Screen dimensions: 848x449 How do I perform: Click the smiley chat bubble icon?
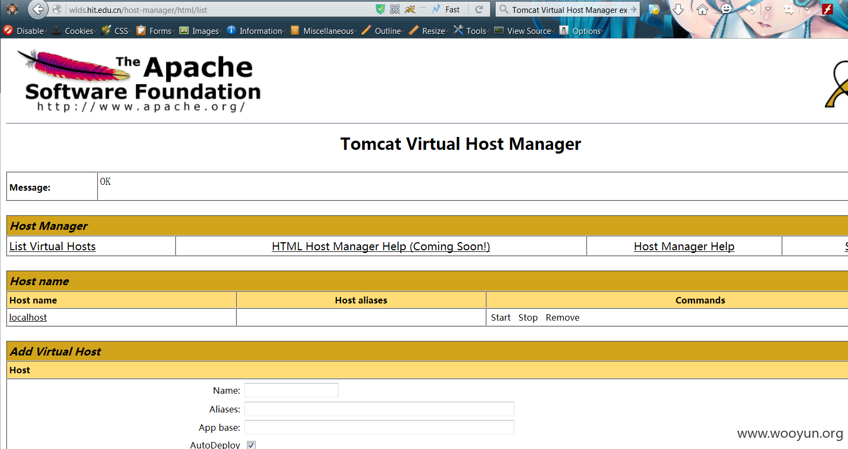tap(726, 9)
